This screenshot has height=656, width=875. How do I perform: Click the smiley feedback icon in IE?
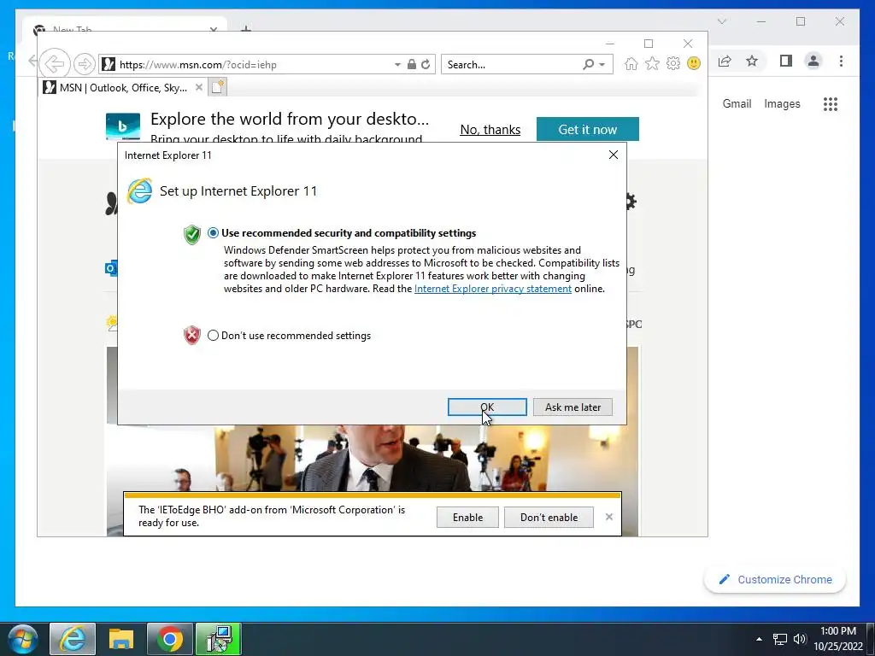pyautogui.click(x=694, y=63)
